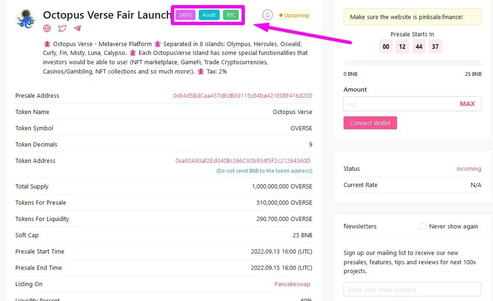Open the project website globe icon
493x301 pixels.
point(47,28)
